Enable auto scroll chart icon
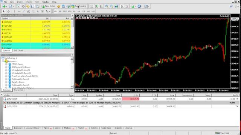 pyautogui.click(x=122, y=6)
